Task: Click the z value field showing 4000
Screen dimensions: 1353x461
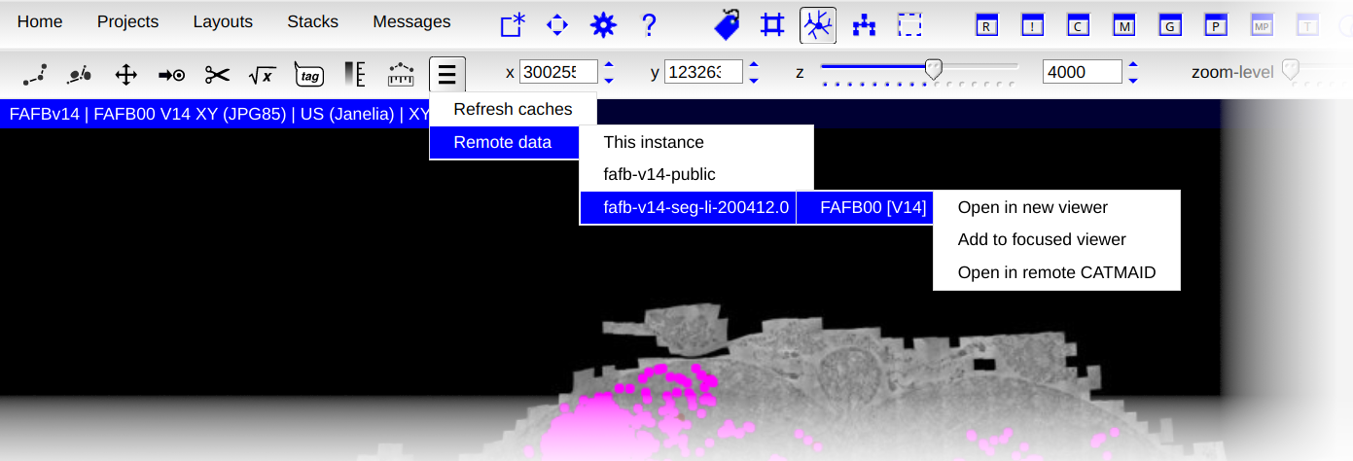Action: [1082, 72]
